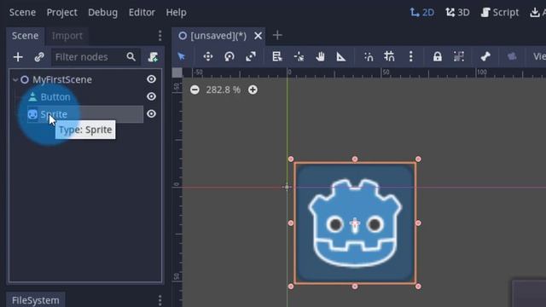This screenshot has width=546, height=307.
Task: Select the MyFirstScene root node
Action: pyautogui.click(x=62, y=79)
